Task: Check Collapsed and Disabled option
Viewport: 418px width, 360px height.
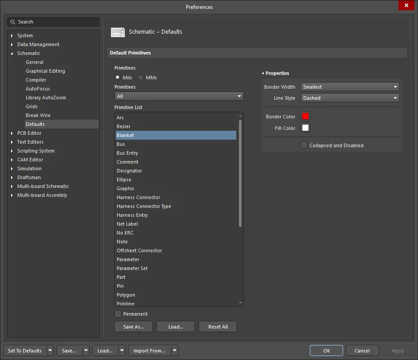Action: [x=304, y=145]
